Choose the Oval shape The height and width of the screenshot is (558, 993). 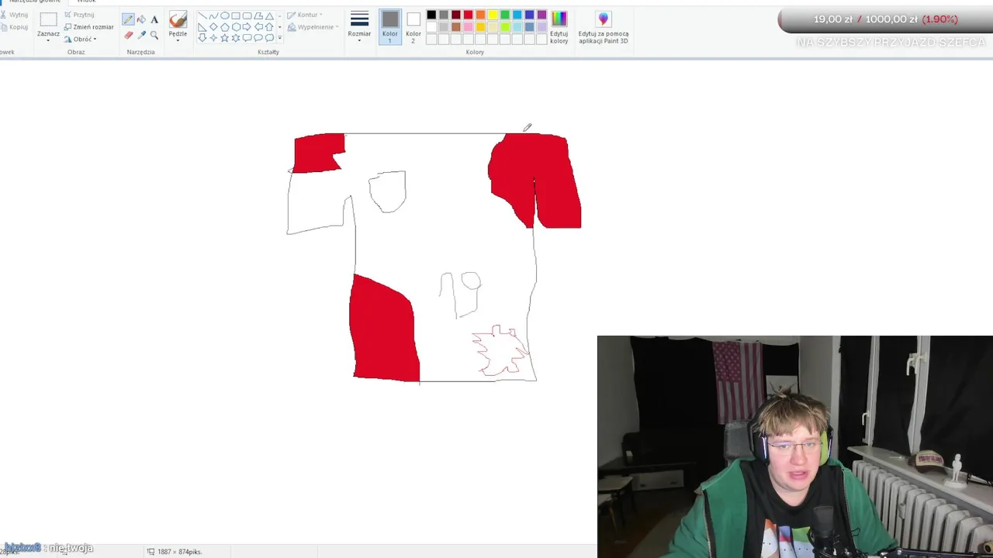click(225, 15)
